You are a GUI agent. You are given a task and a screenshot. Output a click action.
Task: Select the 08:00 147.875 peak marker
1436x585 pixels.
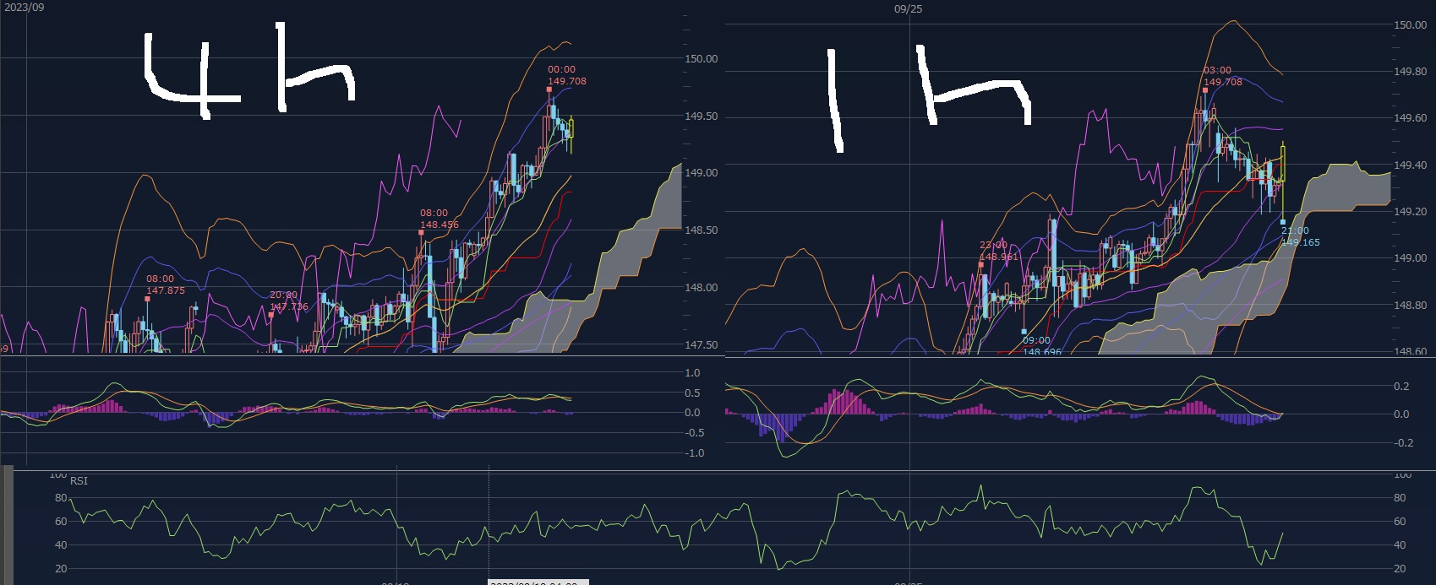[x=165, y=285]
